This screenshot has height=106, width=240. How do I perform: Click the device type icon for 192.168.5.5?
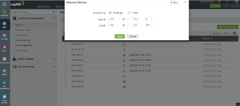point(124,81)
